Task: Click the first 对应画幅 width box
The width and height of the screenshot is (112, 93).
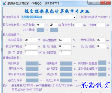Action: tap(40, 30)
